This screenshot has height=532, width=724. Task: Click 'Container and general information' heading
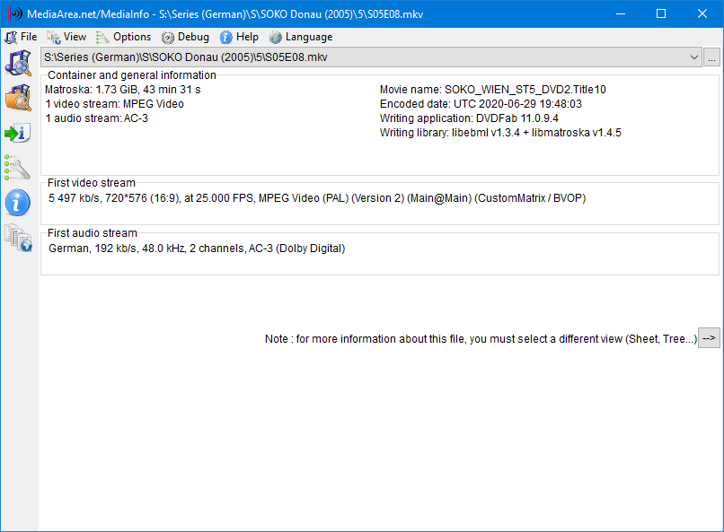131,75
